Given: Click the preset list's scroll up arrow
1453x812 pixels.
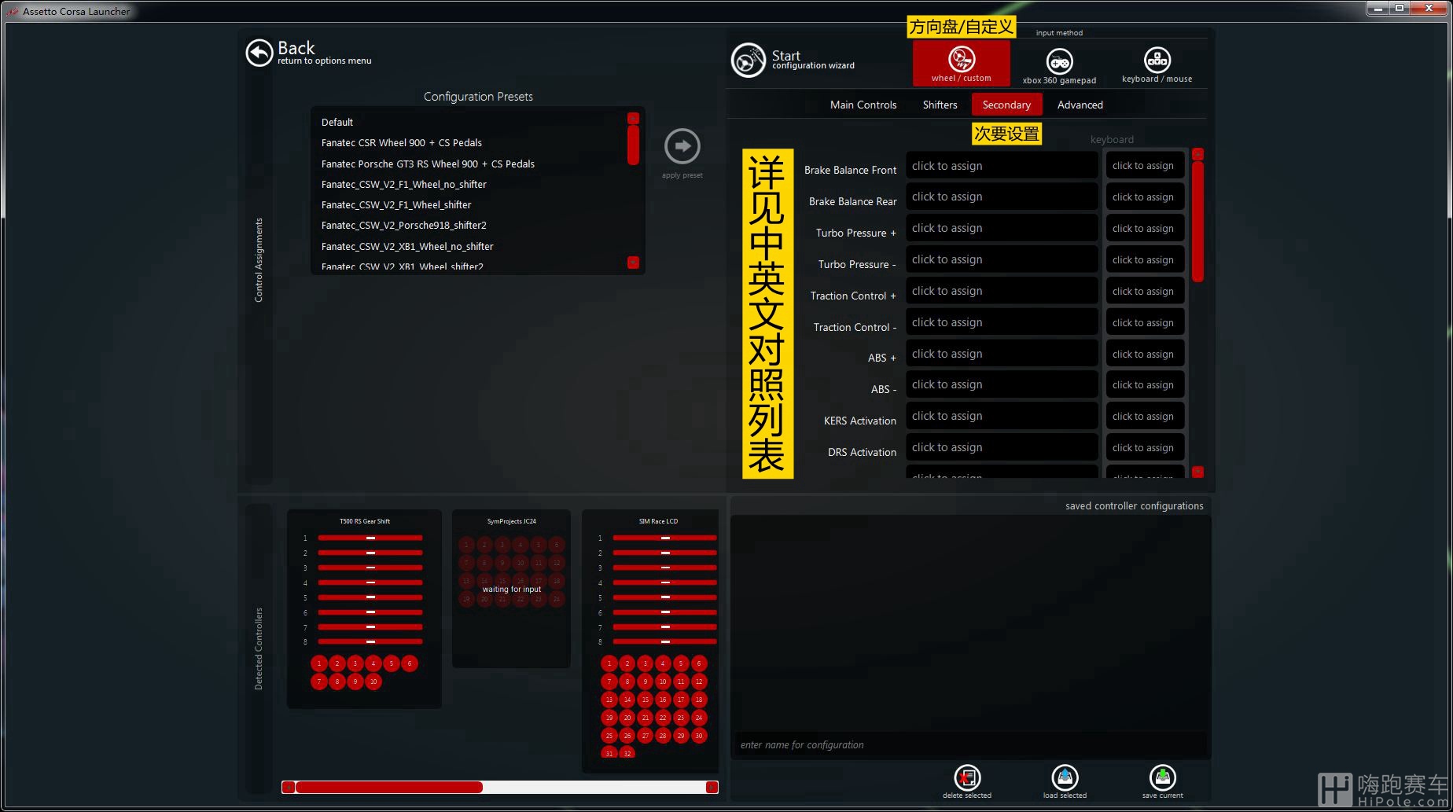Looking at the screenshot, I should (x=633, y=118).
